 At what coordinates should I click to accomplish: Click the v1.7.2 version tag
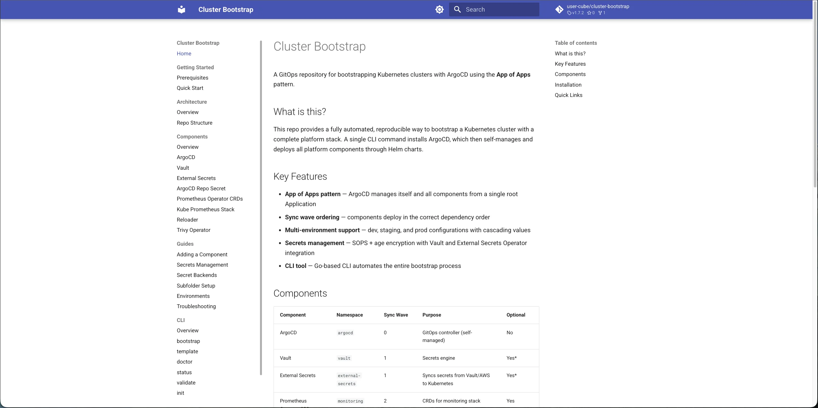pyautogui.click(x=575, y=13)
